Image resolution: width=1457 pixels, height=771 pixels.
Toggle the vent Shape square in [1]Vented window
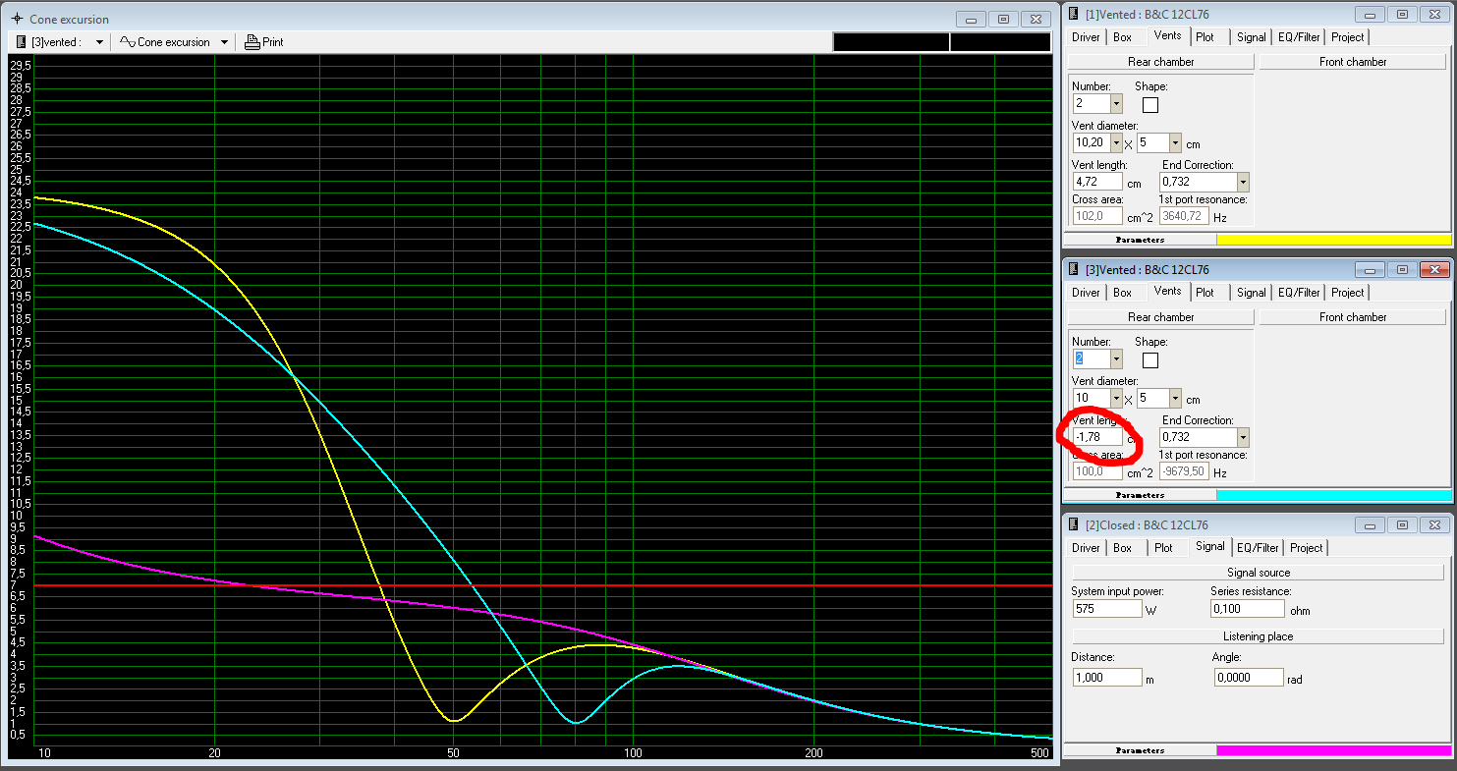click(x=1150, y=105)
